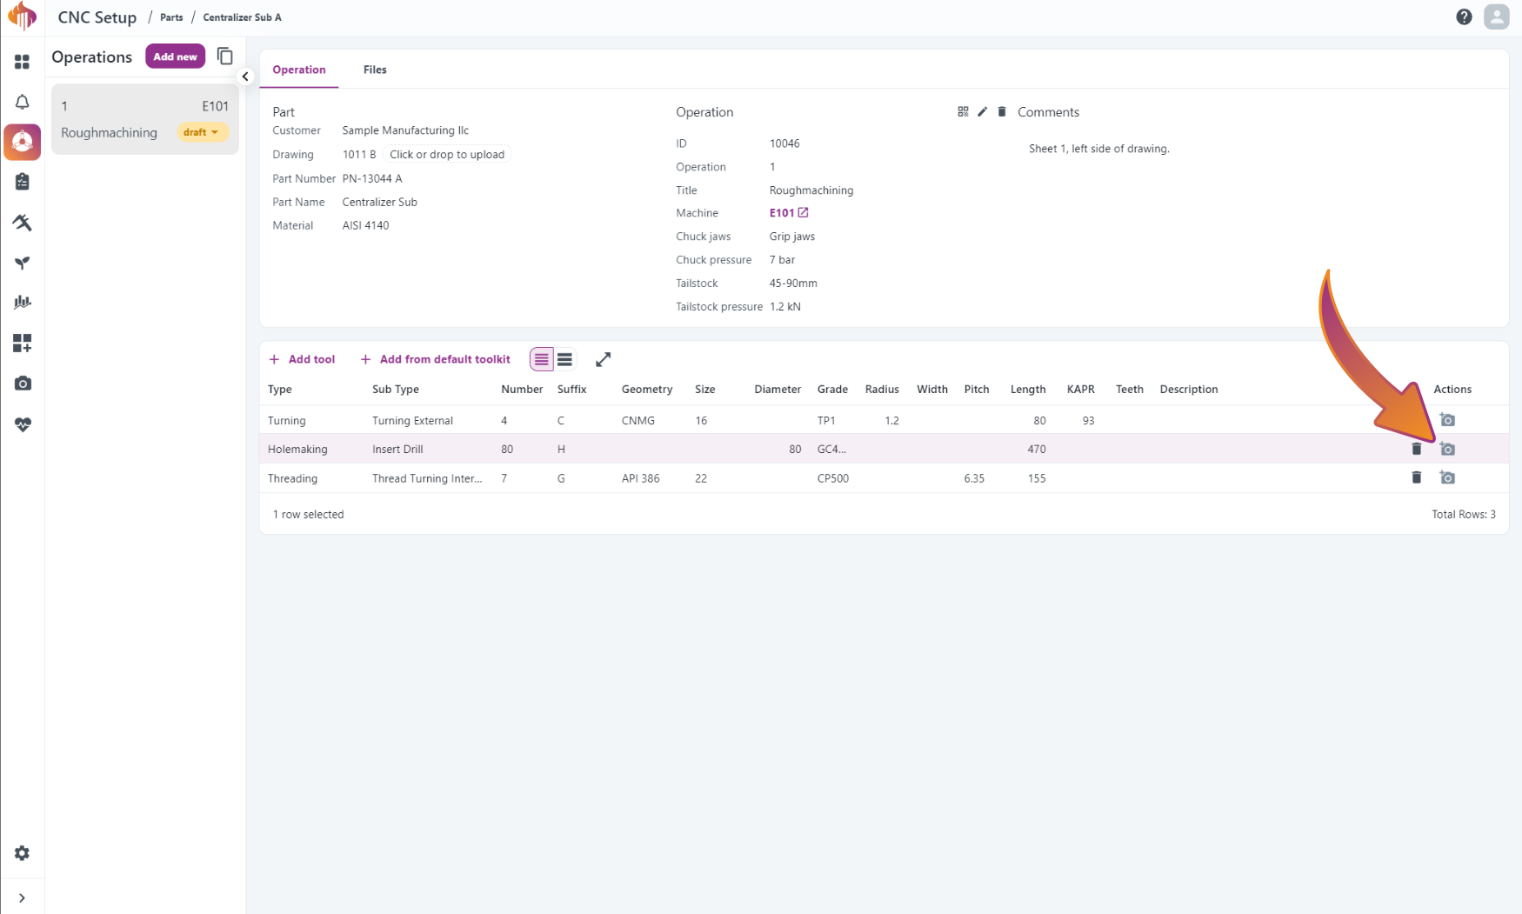The image size is (1522, 914).
Task: Click the comment text Sheet 1, left side
Action: (x=1099, y=149)
